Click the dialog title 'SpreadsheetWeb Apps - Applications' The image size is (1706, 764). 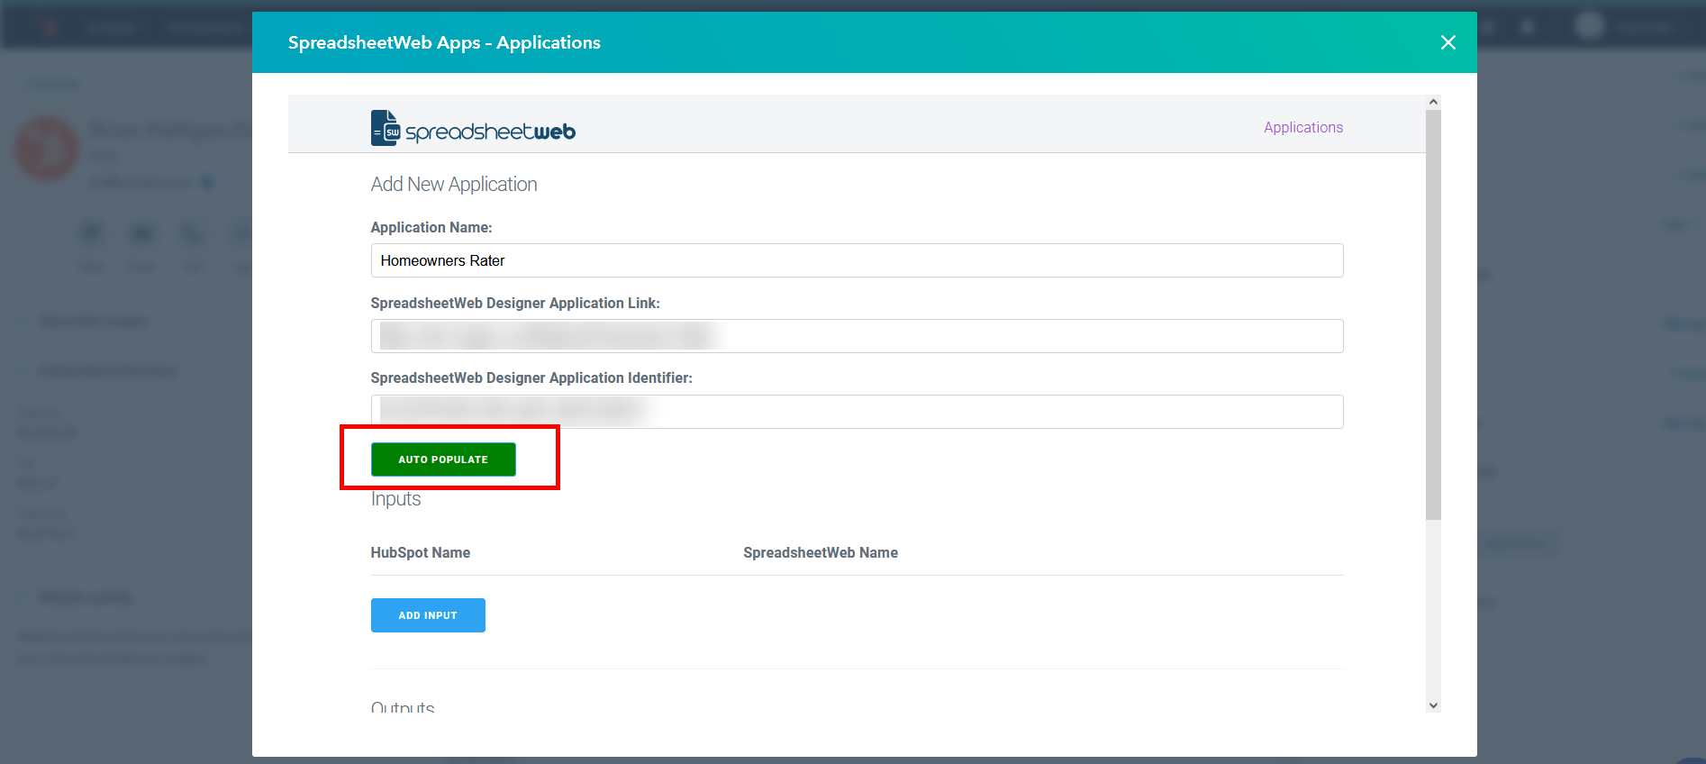(x=444, y=42)
